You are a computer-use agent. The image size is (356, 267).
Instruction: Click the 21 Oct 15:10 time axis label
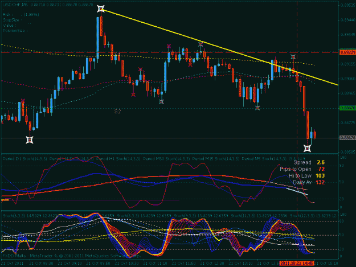tap(326, 264)
